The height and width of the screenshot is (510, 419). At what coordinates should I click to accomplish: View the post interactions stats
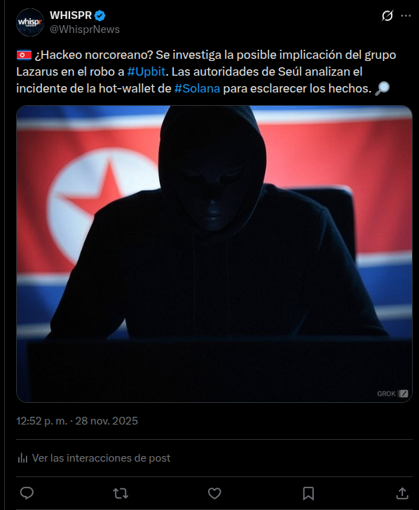tap(94, 458)
